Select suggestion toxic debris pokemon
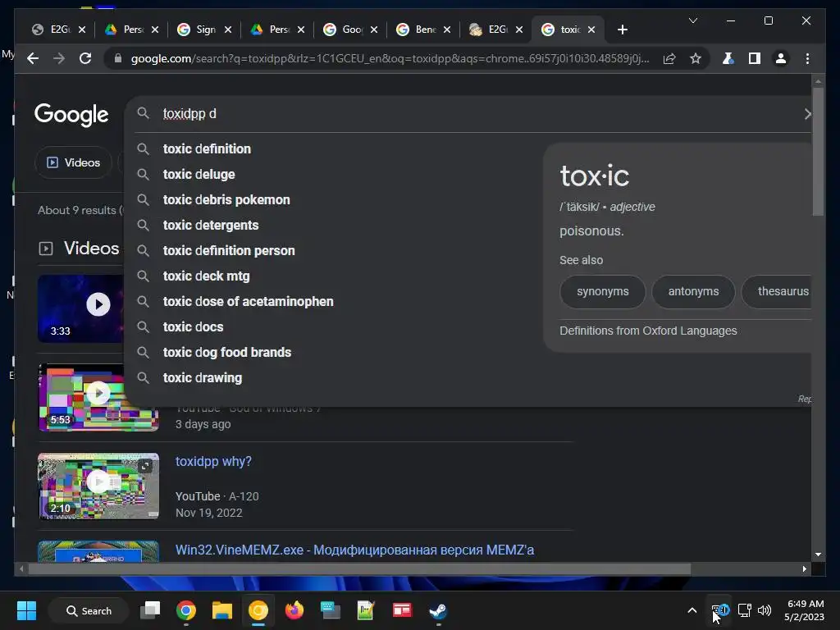Screen dimensions: 840x630 click(x=226, y=200)
